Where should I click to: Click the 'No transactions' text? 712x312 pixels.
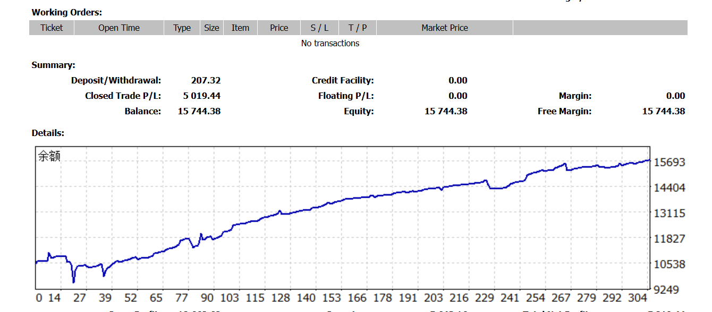330,44
